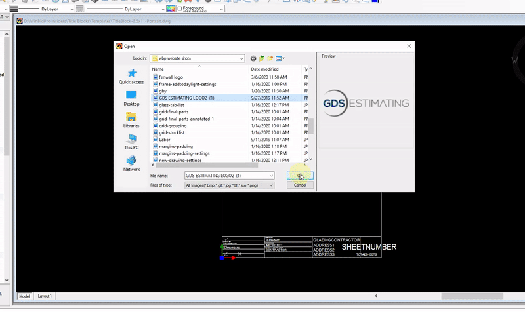Browse the Network location

[131, 163]
